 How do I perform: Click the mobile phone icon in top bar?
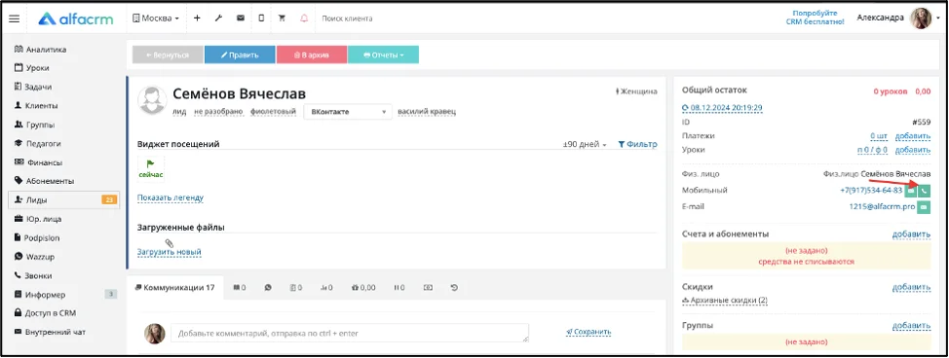click(x=261, y=18)
